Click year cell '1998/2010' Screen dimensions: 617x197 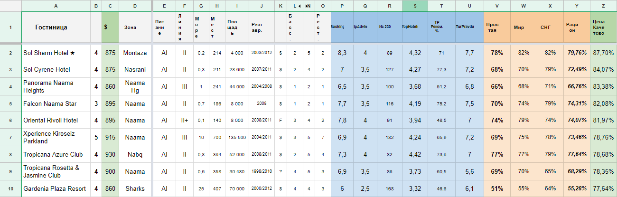[x=262, y=171]
